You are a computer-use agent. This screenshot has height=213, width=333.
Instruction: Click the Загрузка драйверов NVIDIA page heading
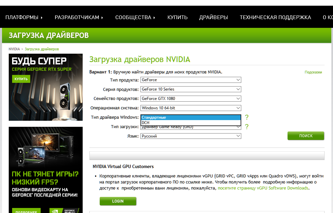click(139, 59)
